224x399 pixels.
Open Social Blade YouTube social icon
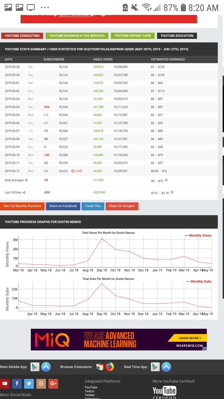pyautogui.click(x=5, y=383)
